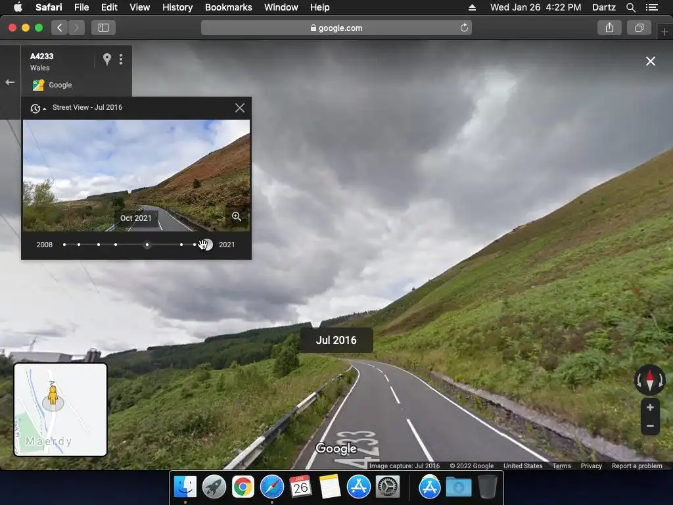Open the Bookmarks menu
This screenshot has height=505, width=673.
(x=228, y=7)
